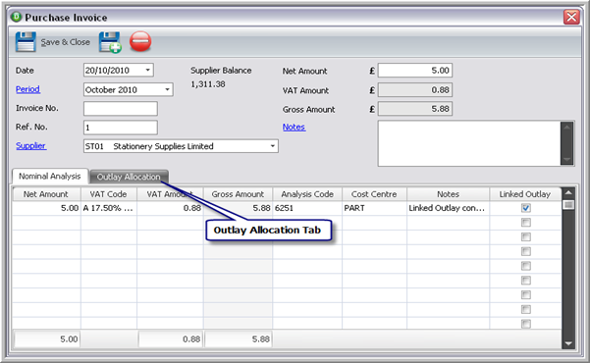
Task: Select the Nominal Analysis tab
Action: click(x=50, y=176)
